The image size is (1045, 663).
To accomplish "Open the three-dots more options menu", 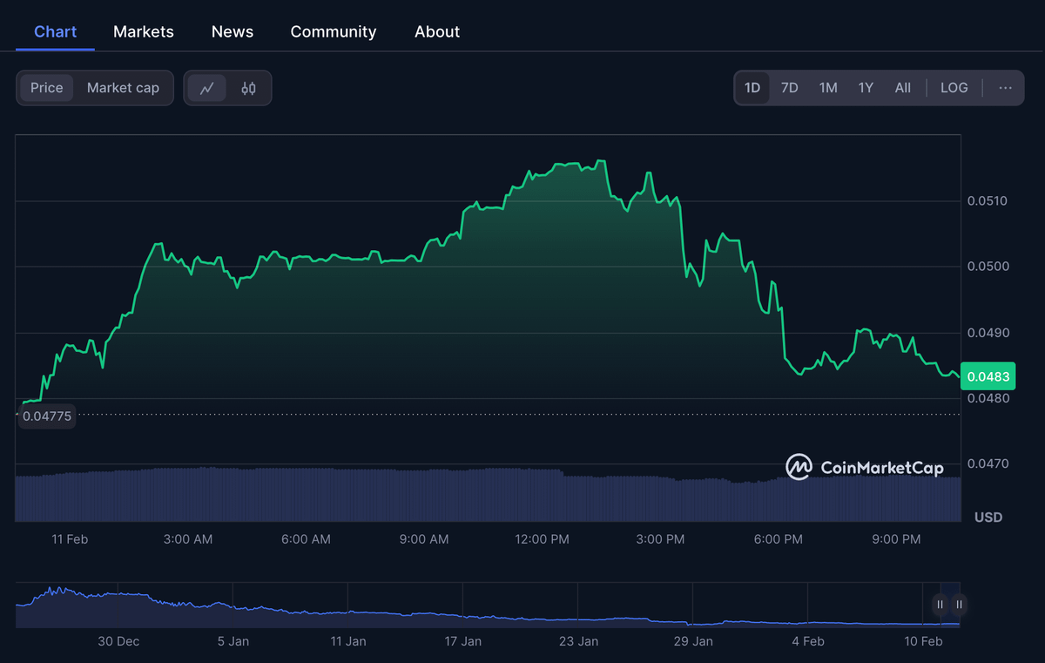I will point(1005,88).
